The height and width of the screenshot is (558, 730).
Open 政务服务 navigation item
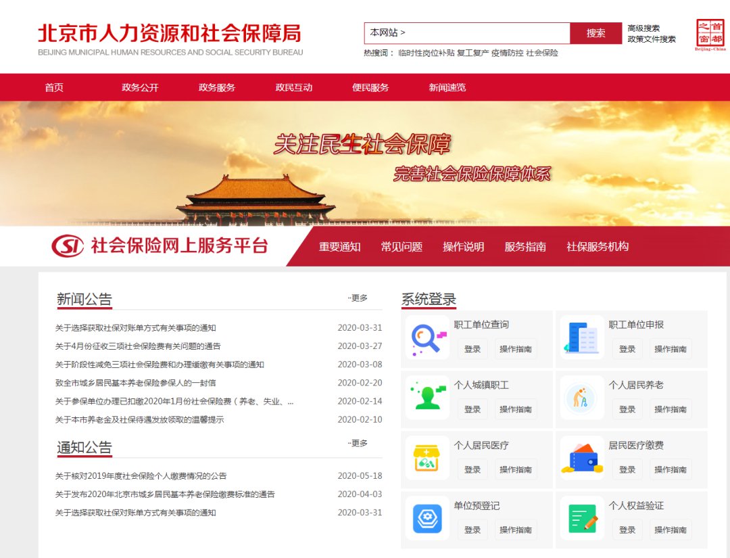click(217, 87)
